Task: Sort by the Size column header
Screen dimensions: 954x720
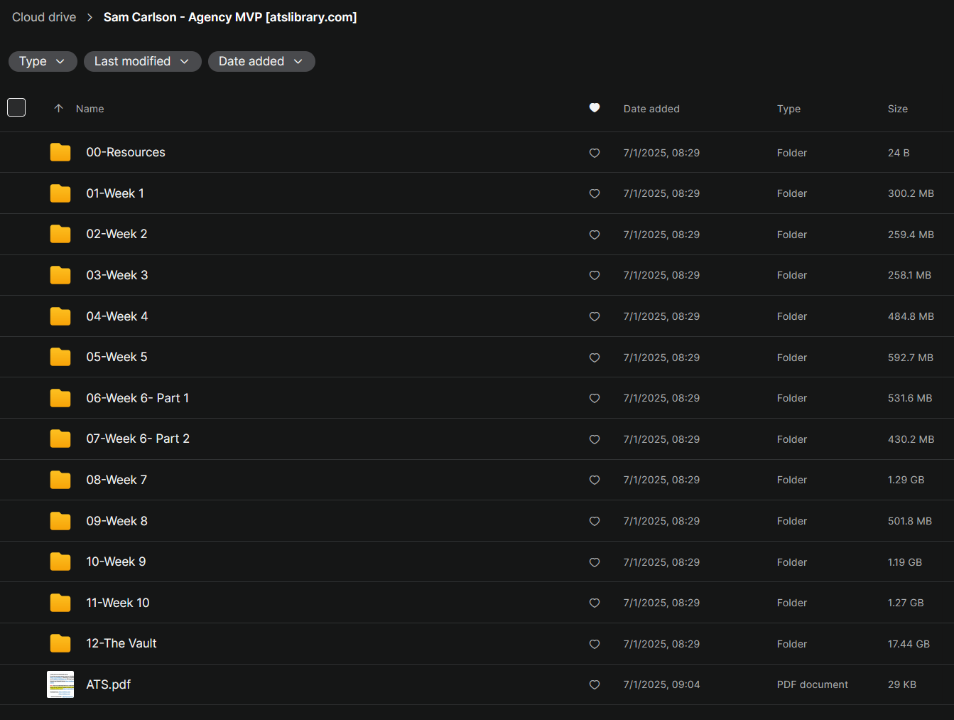Action: (x=898, y=109)
